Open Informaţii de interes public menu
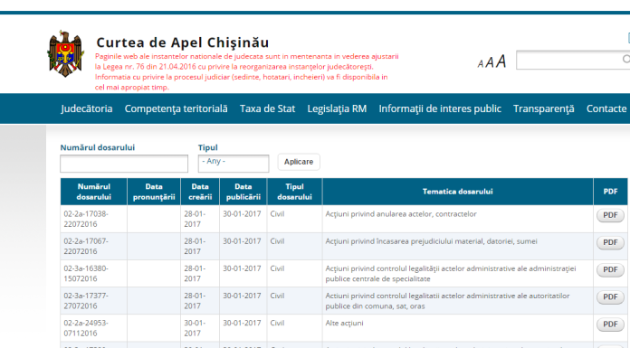Screen dimensions: 630x348 tap(440, 108)
